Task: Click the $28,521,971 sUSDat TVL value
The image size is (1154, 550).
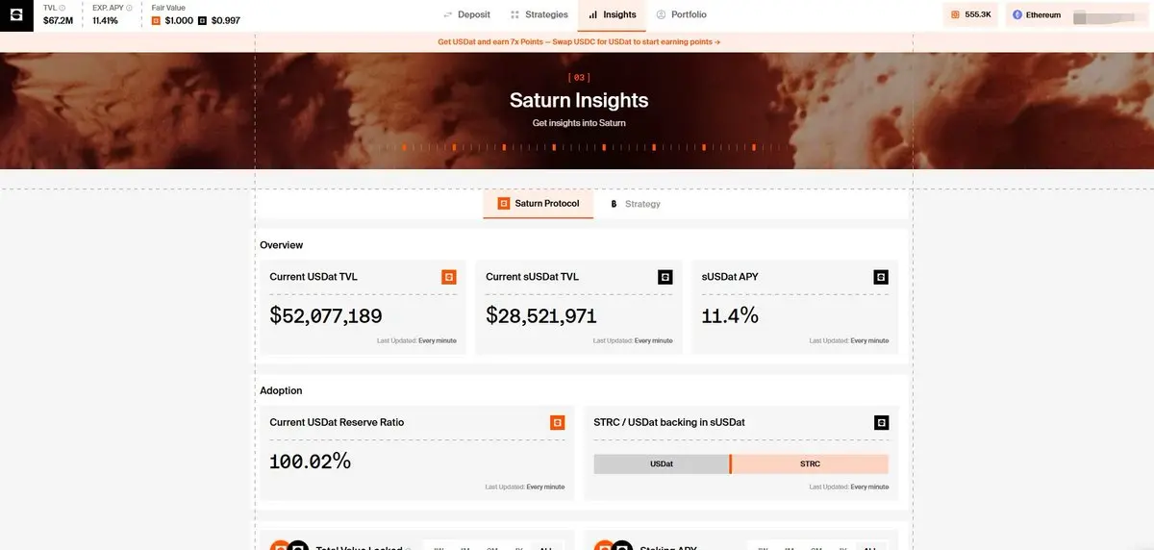Action: pos(541,315)
